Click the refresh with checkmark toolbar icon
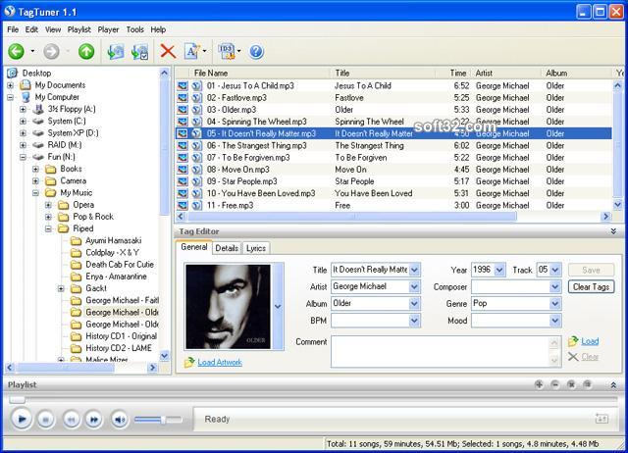The height and width of the screenshot is (453, 628). [139, 52]
